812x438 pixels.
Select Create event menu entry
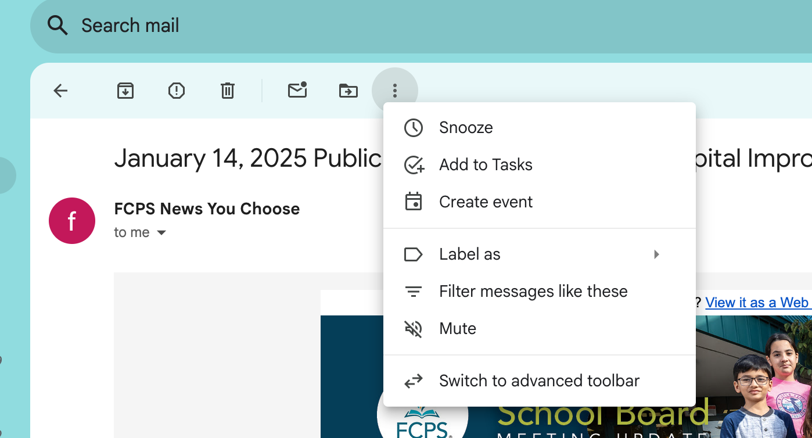[x=540, y=202]
